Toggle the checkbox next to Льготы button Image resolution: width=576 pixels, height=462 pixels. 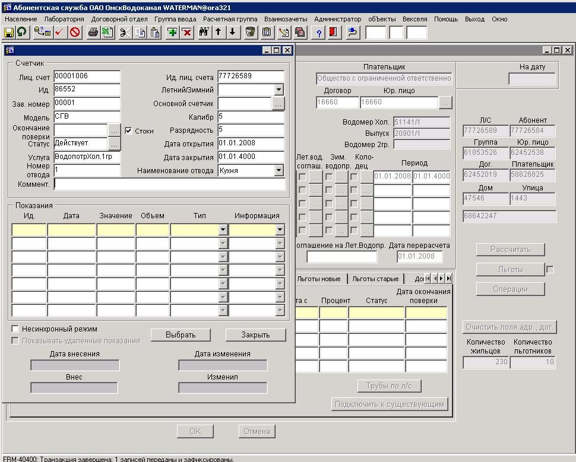pyautogui.click(x=550, y=270)
